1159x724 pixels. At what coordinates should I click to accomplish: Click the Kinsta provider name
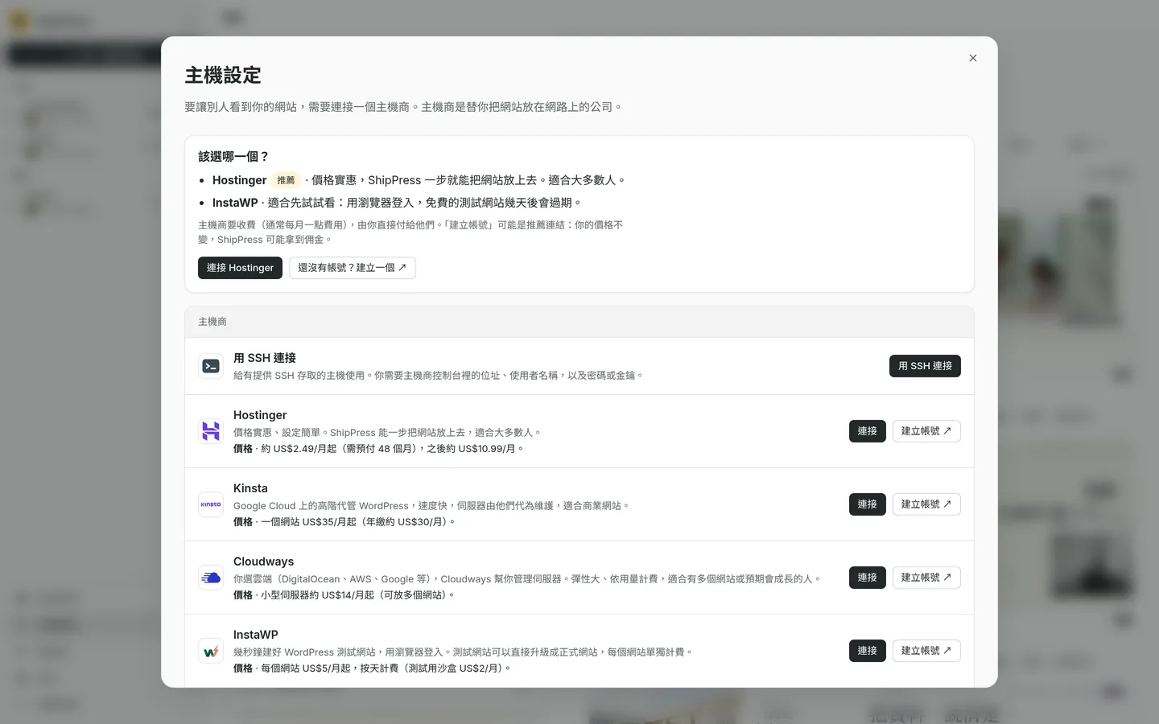[x=250, y=488]
